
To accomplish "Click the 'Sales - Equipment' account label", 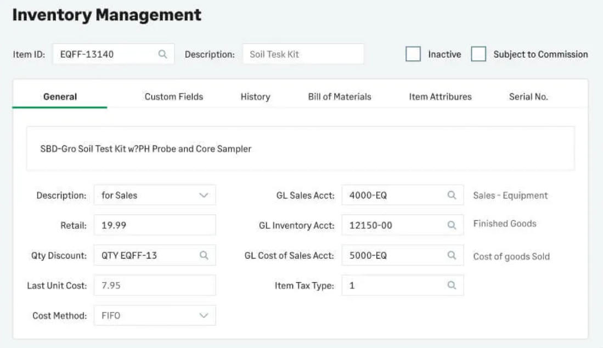I will coord(510,195).
